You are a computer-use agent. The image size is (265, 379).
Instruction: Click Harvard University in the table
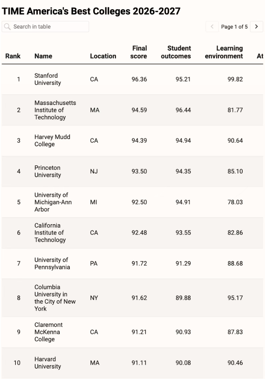point(47,363)
